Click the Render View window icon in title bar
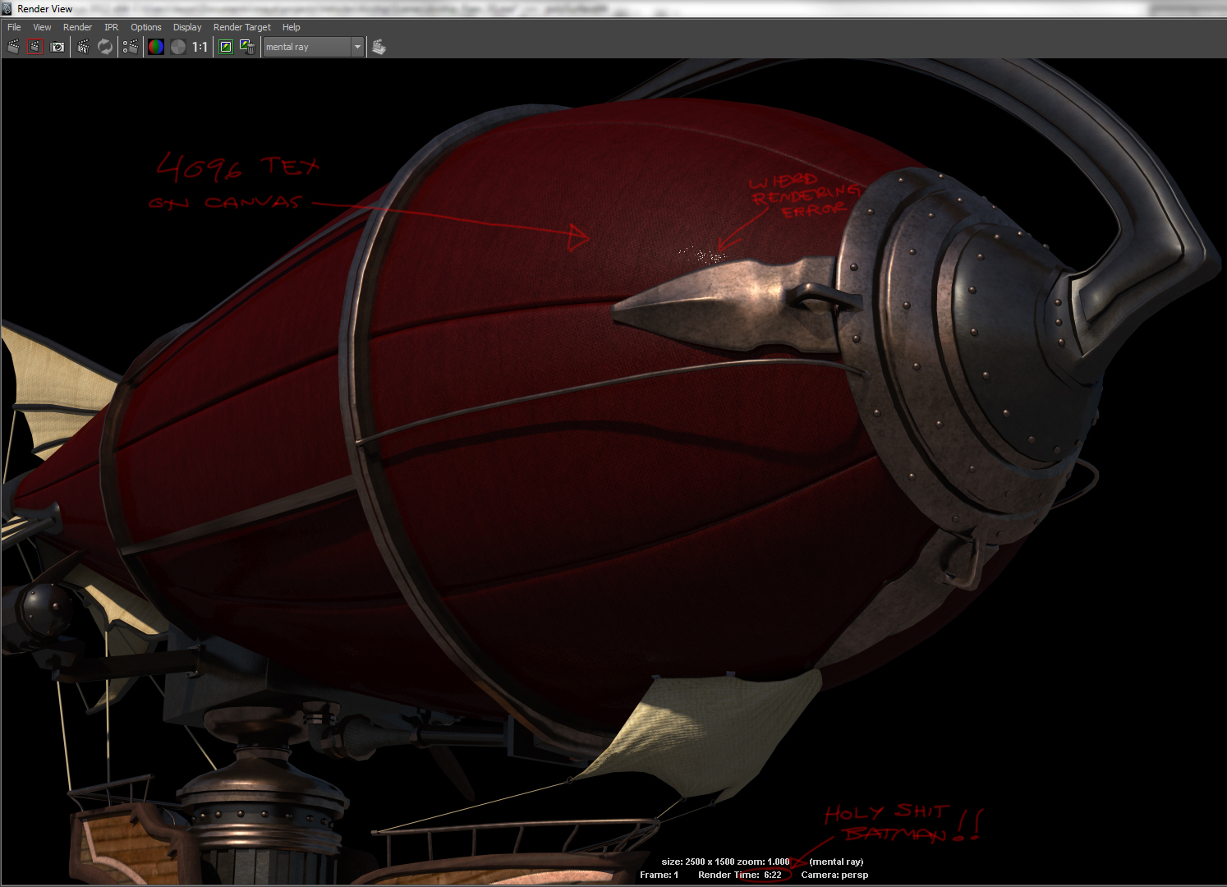Screen dimensions: 1227x887 click(7, 8)
